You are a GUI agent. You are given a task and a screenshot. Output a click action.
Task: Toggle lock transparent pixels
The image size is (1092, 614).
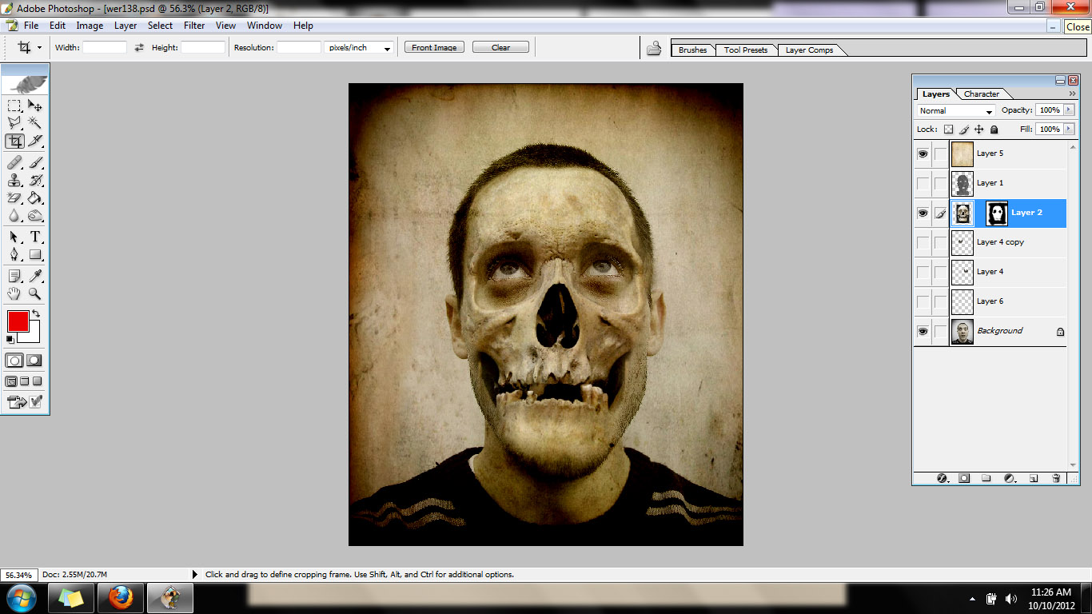[x=948, y=129]
